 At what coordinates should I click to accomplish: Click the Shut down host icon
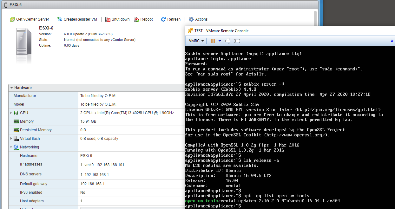108,19
